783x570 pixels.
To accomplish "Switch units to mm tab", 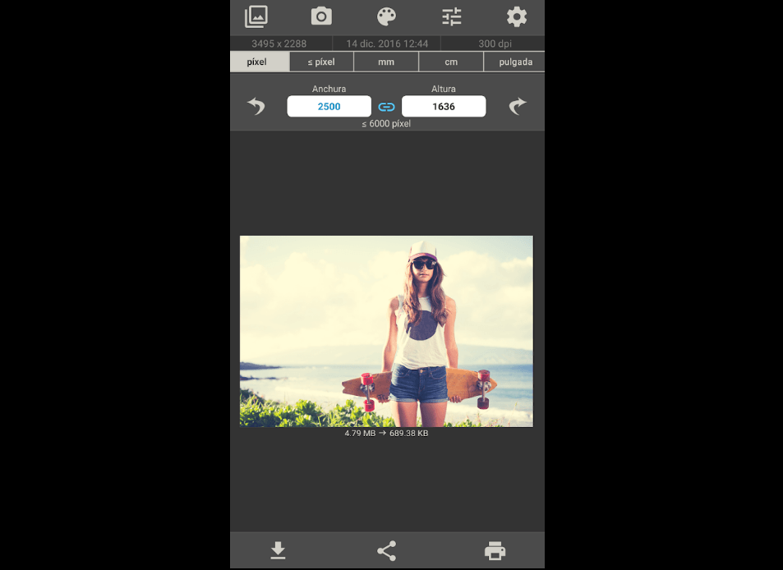I will [386, 62].
